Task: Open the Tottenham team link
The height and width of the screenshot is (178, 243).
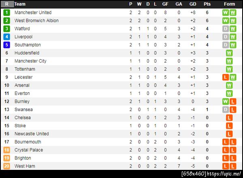Action: tap(25, 69)
